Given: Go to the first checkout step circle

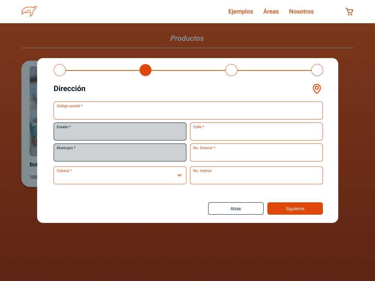Looking at the screenshot, I should 60,70.
